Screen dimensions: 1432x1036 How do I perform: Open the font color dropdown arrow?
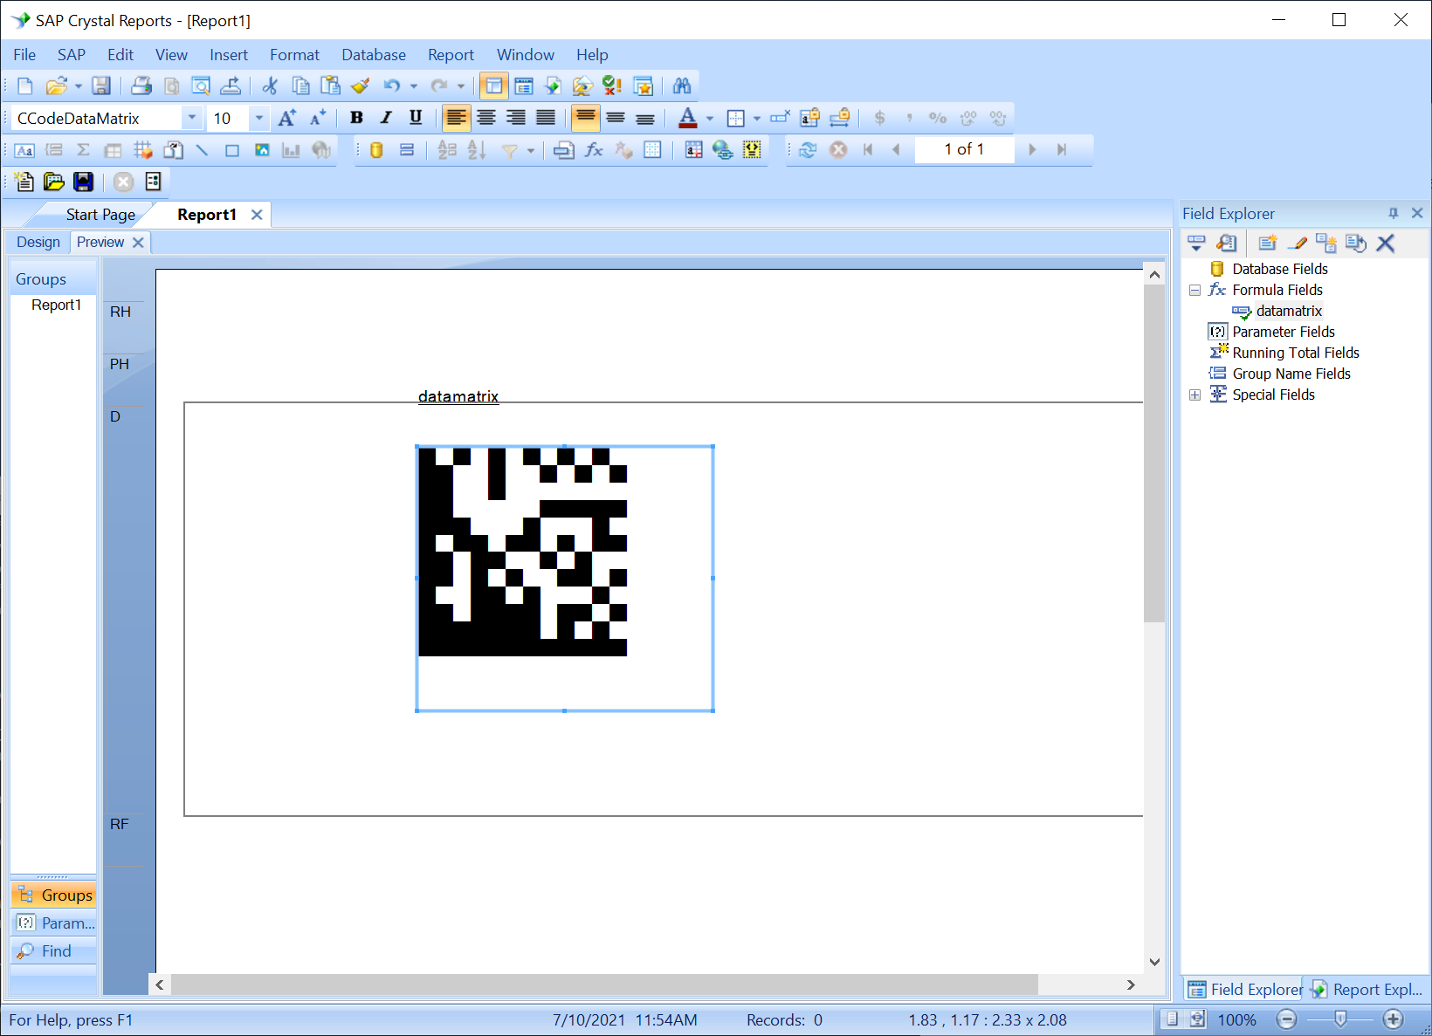(x=710, y=118)
